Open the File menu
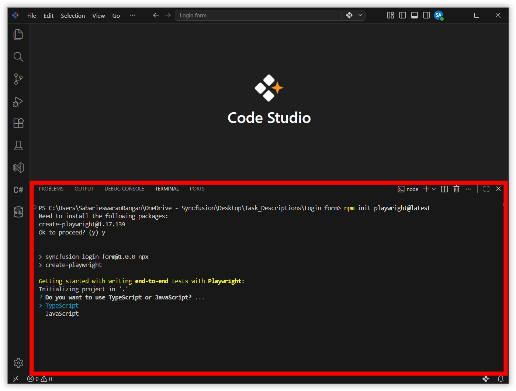The height and width of the screenshot is (391, 516). pyautogui.click(x=32, y=16)
